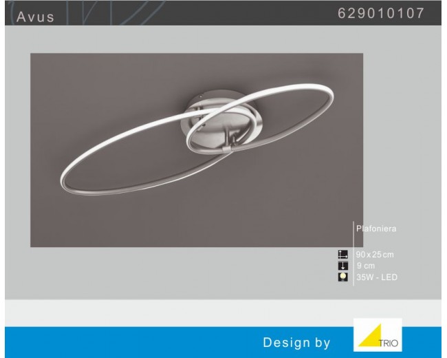Click the glowing light bulb icon

(343, 277)
